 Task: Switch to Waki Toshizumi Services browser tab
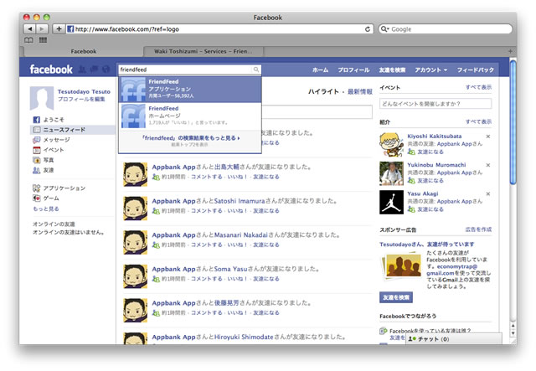[204, 51]
